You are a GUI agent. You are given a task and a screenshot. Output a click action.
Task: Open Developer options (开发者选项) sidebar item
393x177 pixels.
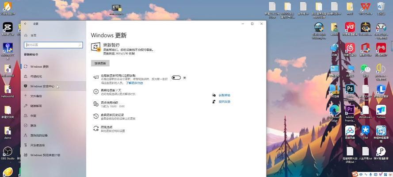[x=53, y=145]
